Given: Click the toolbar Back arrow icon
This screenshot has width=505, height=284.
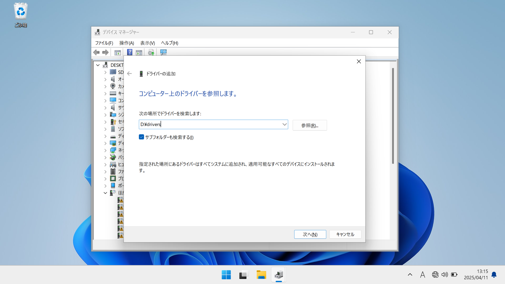Looking at the screenshot, I should click(x=97, y=52).
